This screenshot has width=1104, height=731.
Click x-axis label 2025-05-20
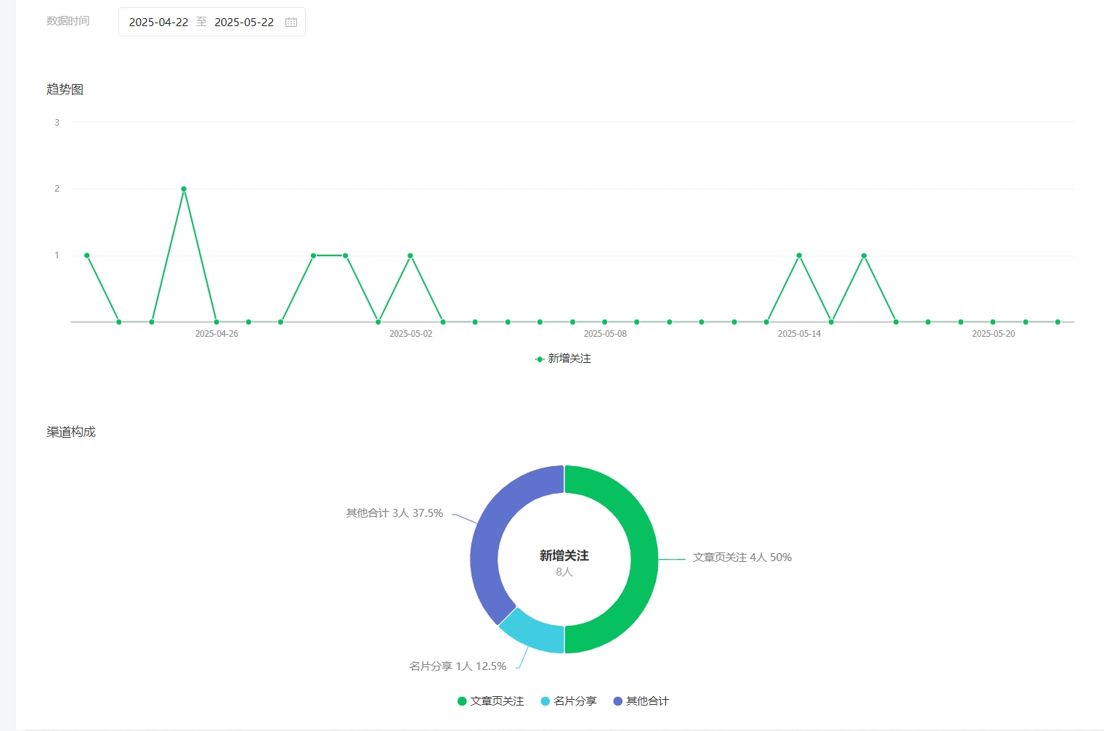click(x=994, y=334)
